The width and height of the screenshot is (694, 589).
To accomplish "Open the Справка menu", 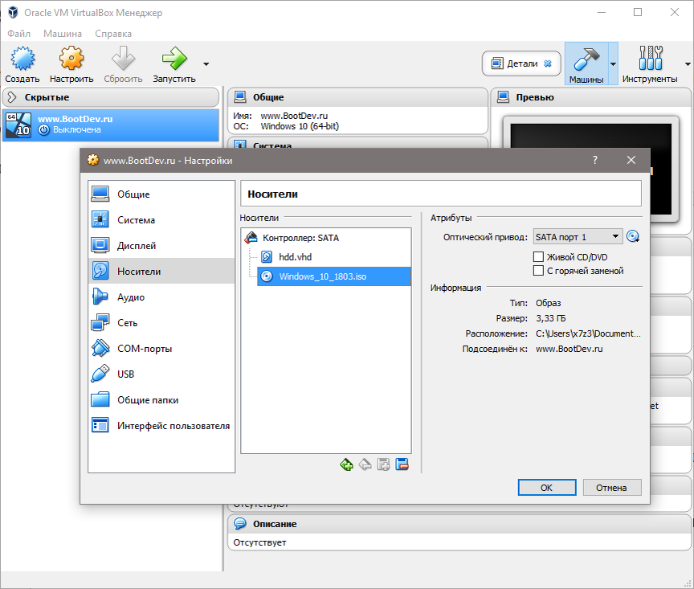I will pyautogui.click(x=113, y=34).
